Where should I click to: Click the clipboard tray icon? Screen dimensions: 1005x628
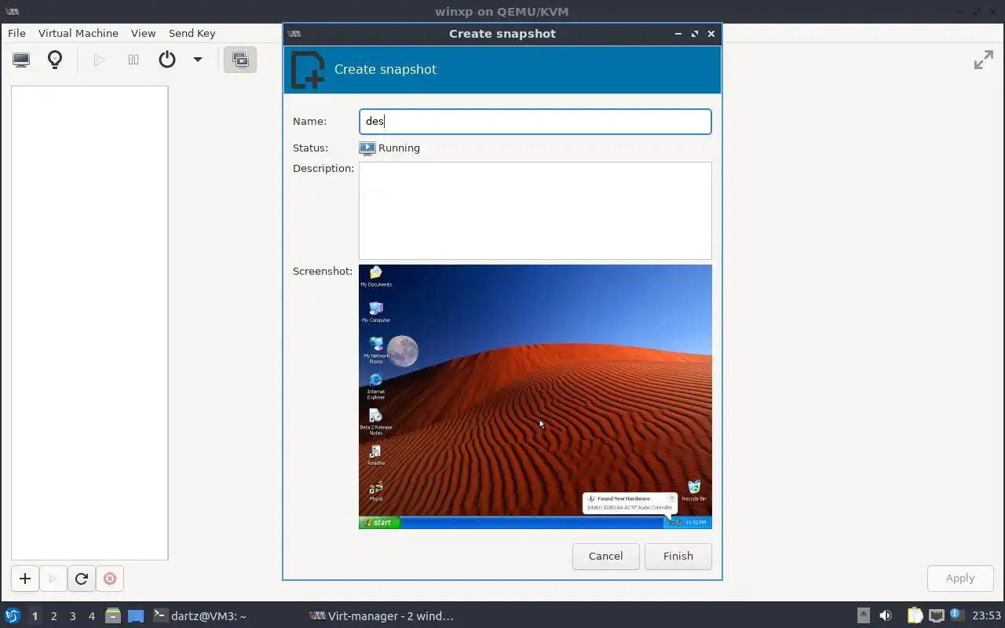[915, 616]
